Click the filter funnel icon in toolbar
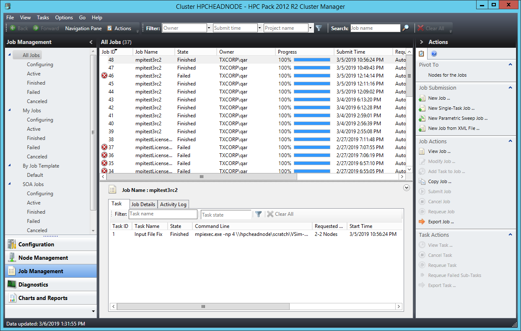 click(319, 28)
